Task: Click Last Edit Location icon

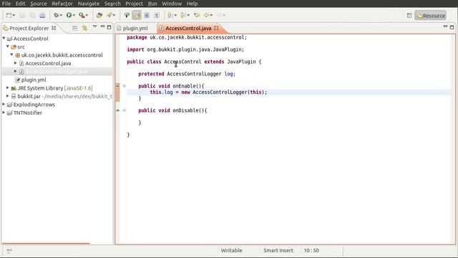Action: coord(197,15)
